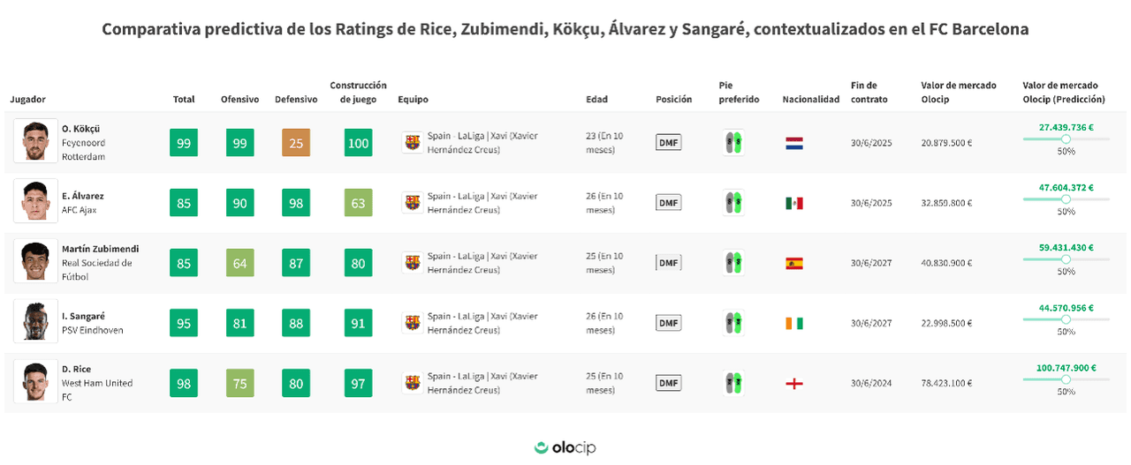Adjust Kökçü's market value prediction slider

pos(1066,139)
